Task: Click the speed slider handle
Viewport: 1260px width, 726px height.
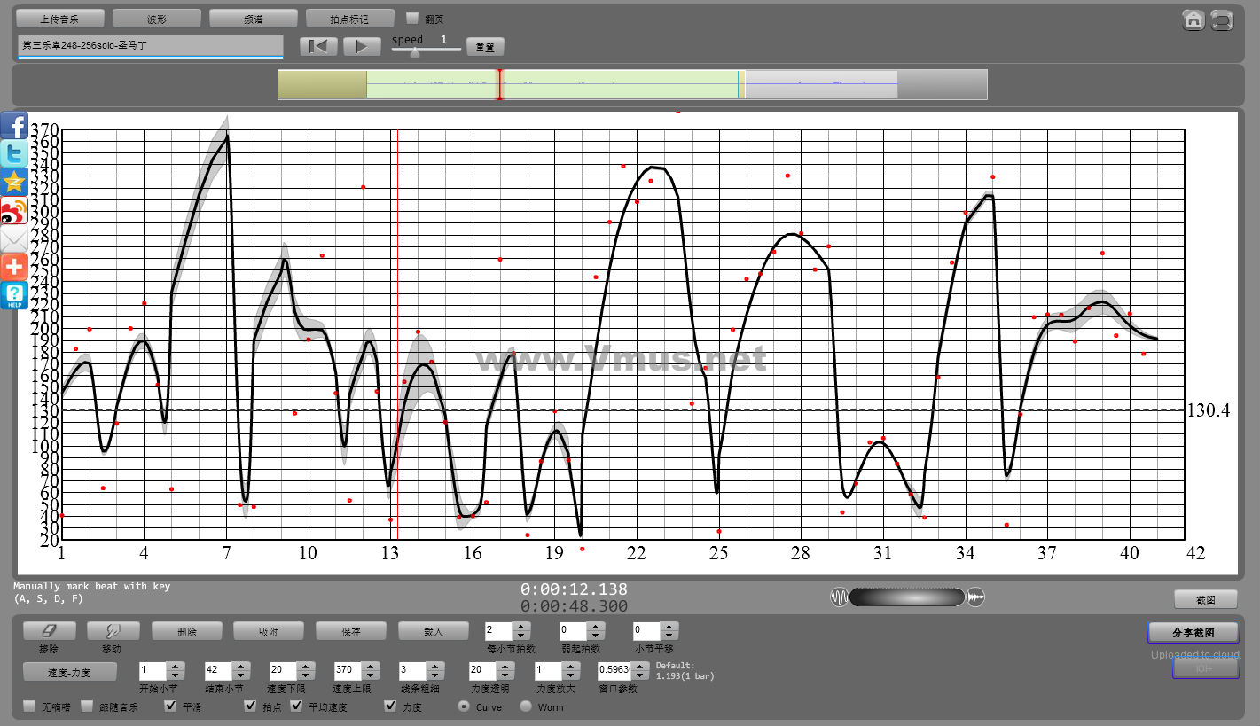Action: 414,52
